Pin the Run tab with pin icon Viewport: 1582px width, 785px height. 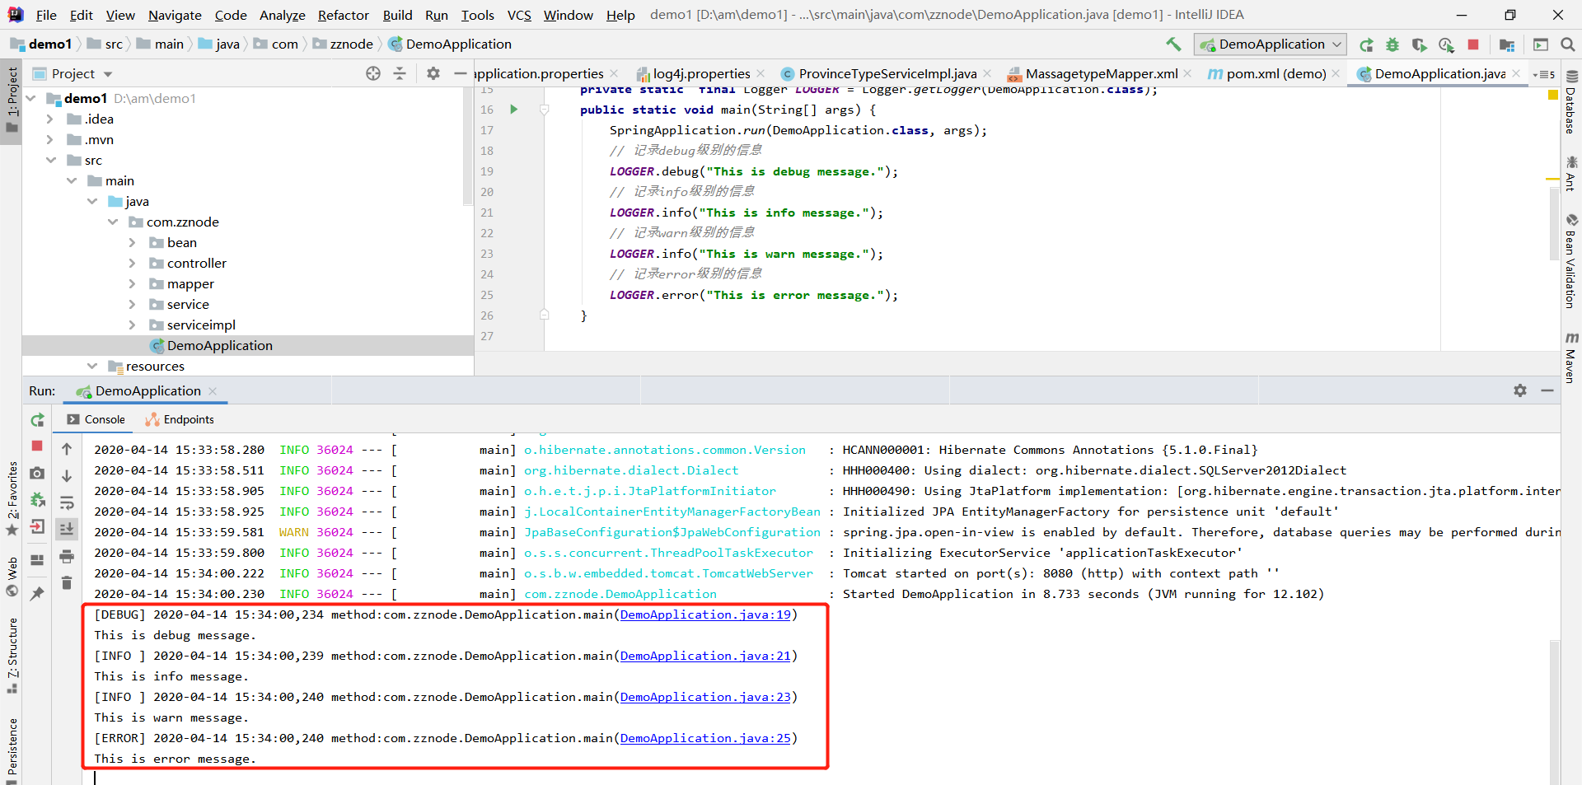[37, 593]
